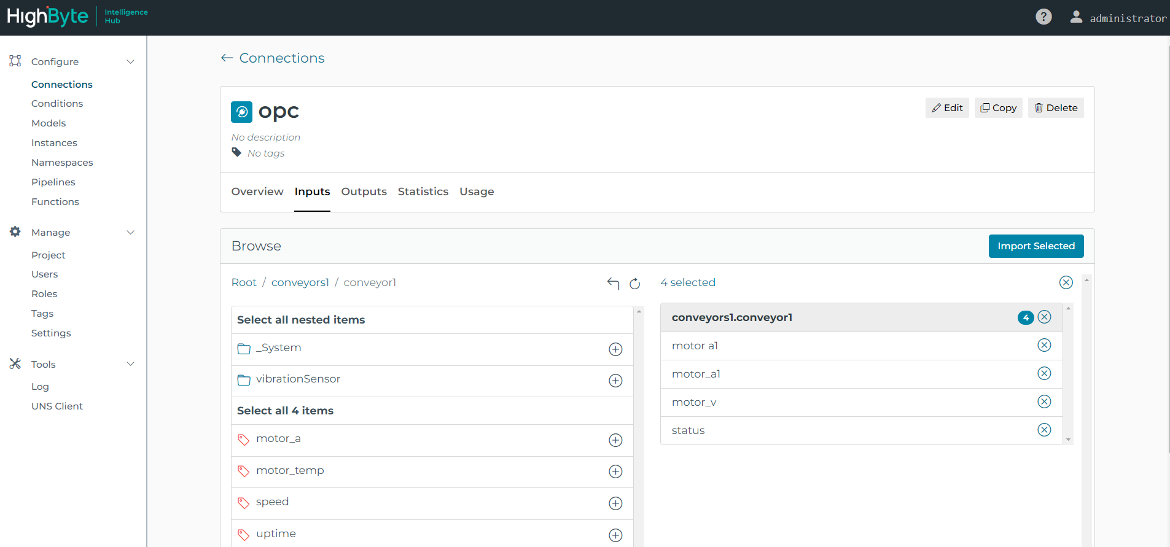Viewport: 1170px width, 547px height.
Task: Click the Configure section icon
Action: pyautogui.click(x=15, y=61)
